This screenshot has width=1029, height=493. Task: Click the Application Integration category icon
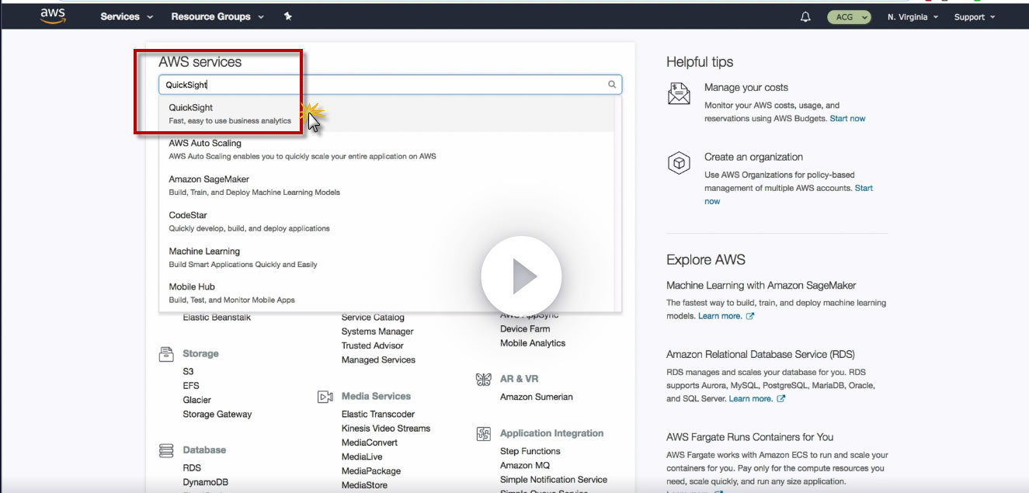click(x=484, y=434)
